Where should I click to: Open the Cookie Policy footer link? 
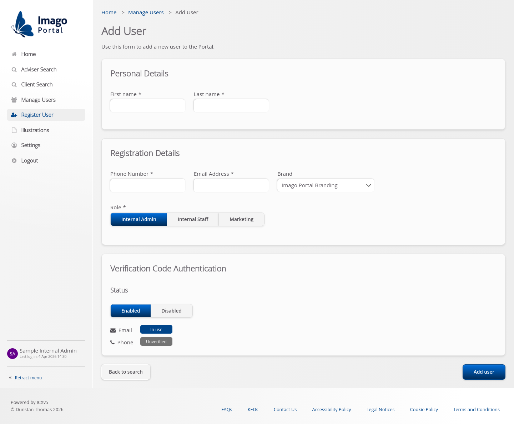(x=424, y=410)
